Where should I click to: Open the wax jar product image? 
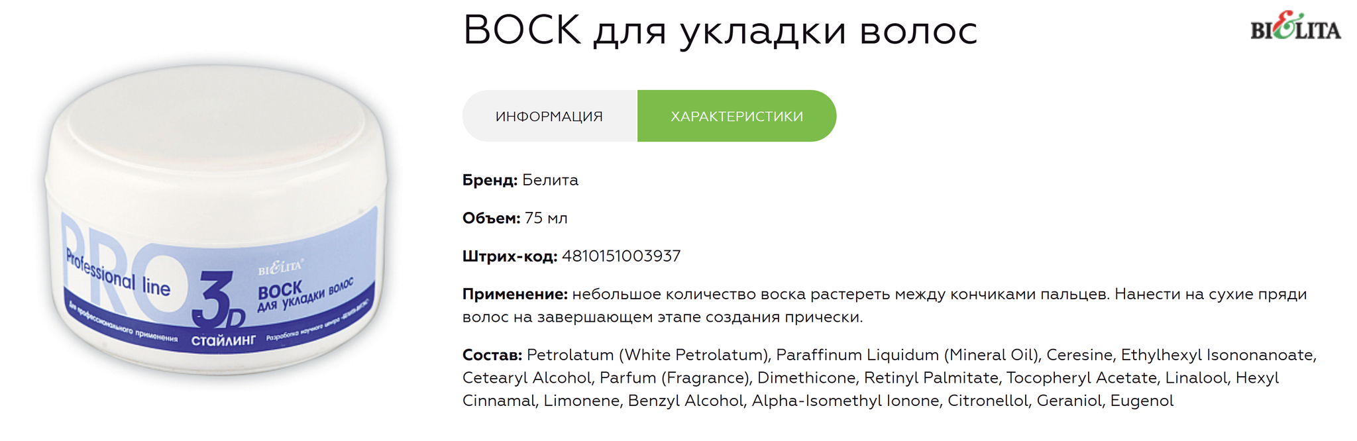tap(216, 220)
